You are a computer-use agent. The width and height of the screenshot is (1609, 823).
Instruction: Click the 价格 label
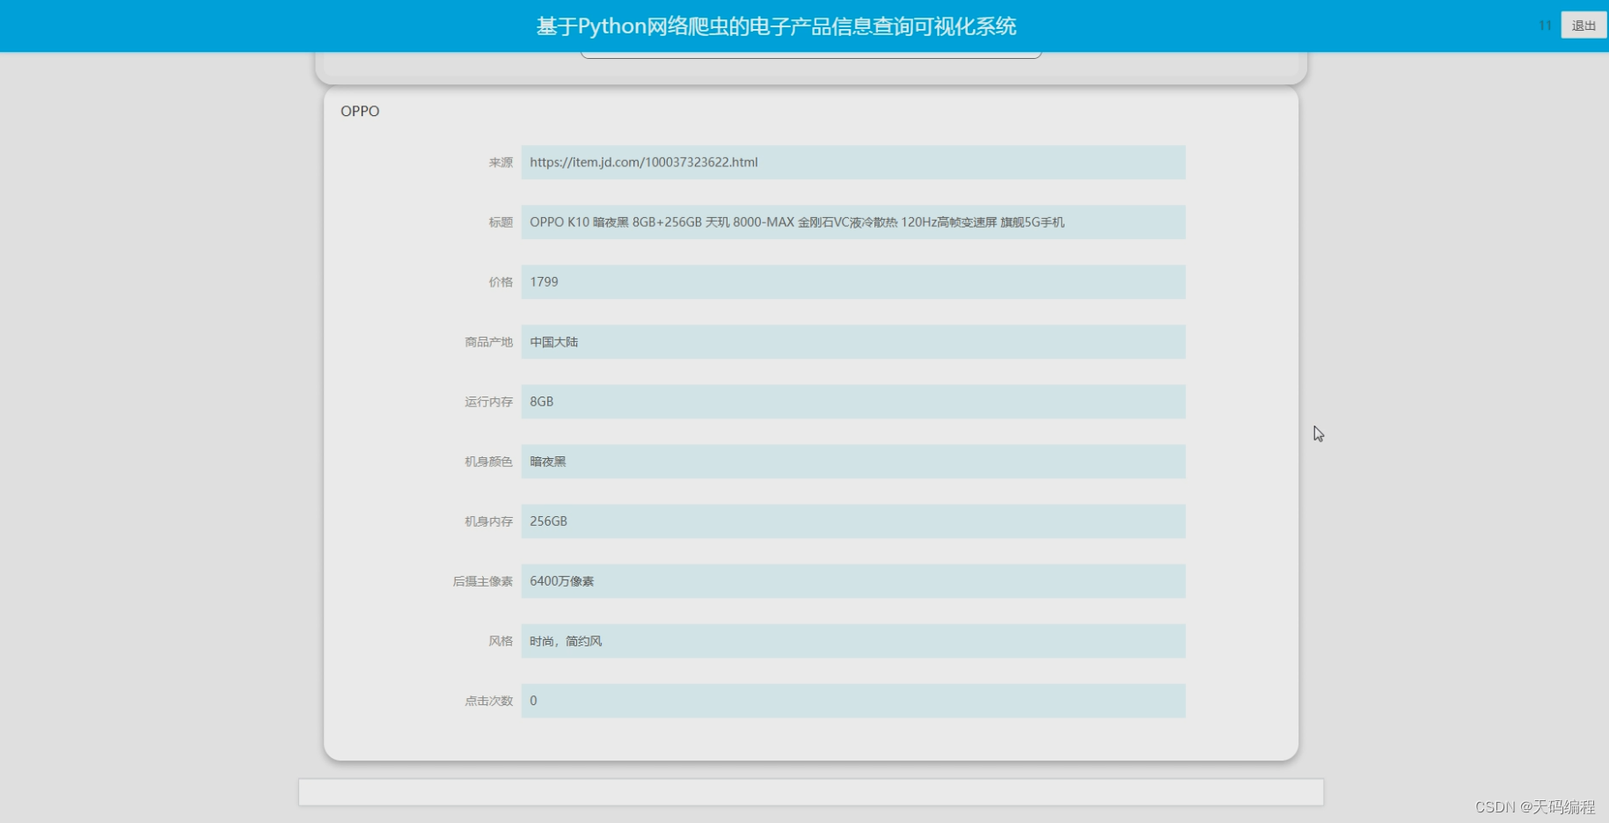point(501,282)
